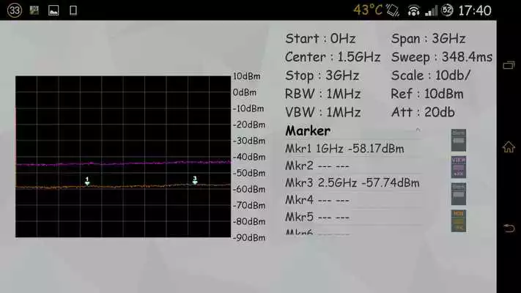
Task: Tap the Wi-Fi hotspot status icon
Action: (413, 11)
